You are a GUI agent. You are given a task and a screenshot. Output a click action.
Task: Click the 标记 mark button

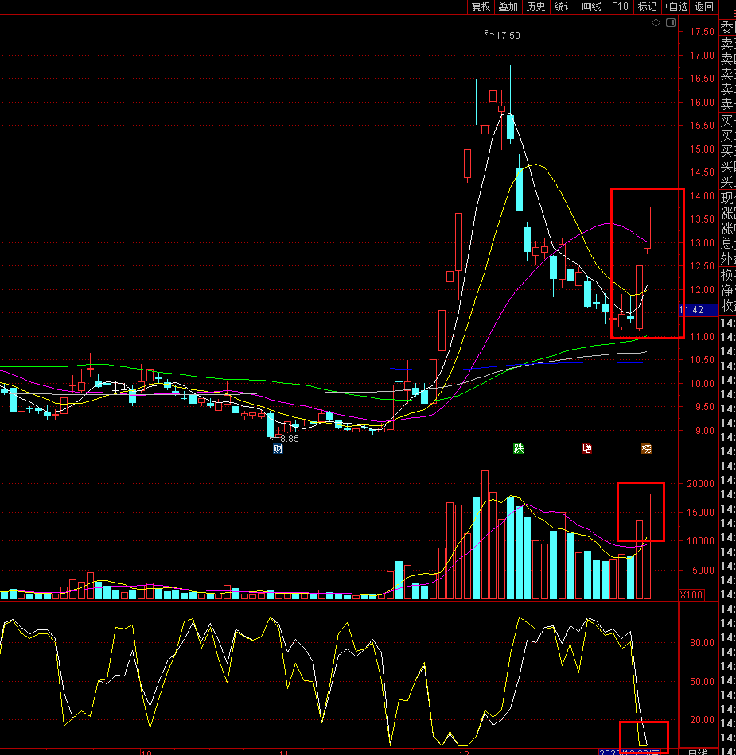(x=648, y=6)
